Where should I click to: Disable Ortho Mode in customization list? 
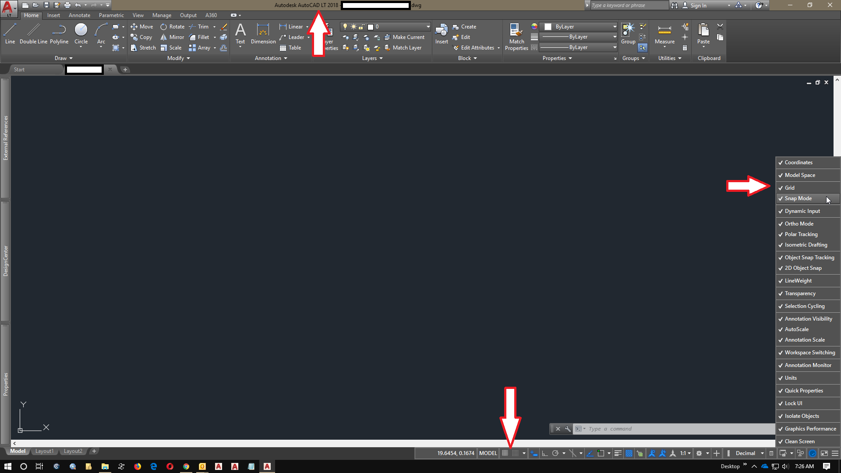tap(799, 224)
